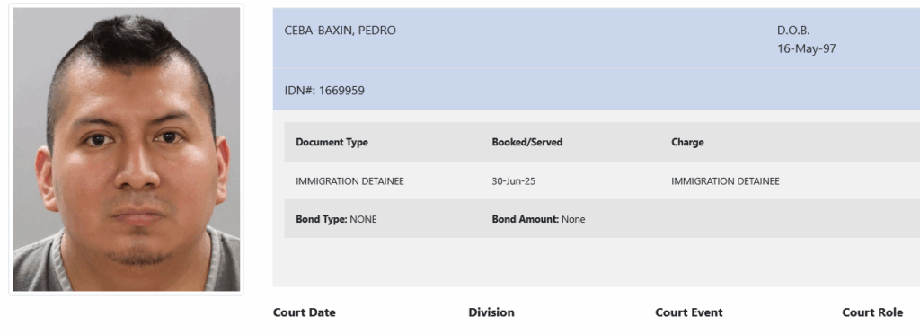Click the Court Event column header
920x334 pixels.
coord(689,312)
